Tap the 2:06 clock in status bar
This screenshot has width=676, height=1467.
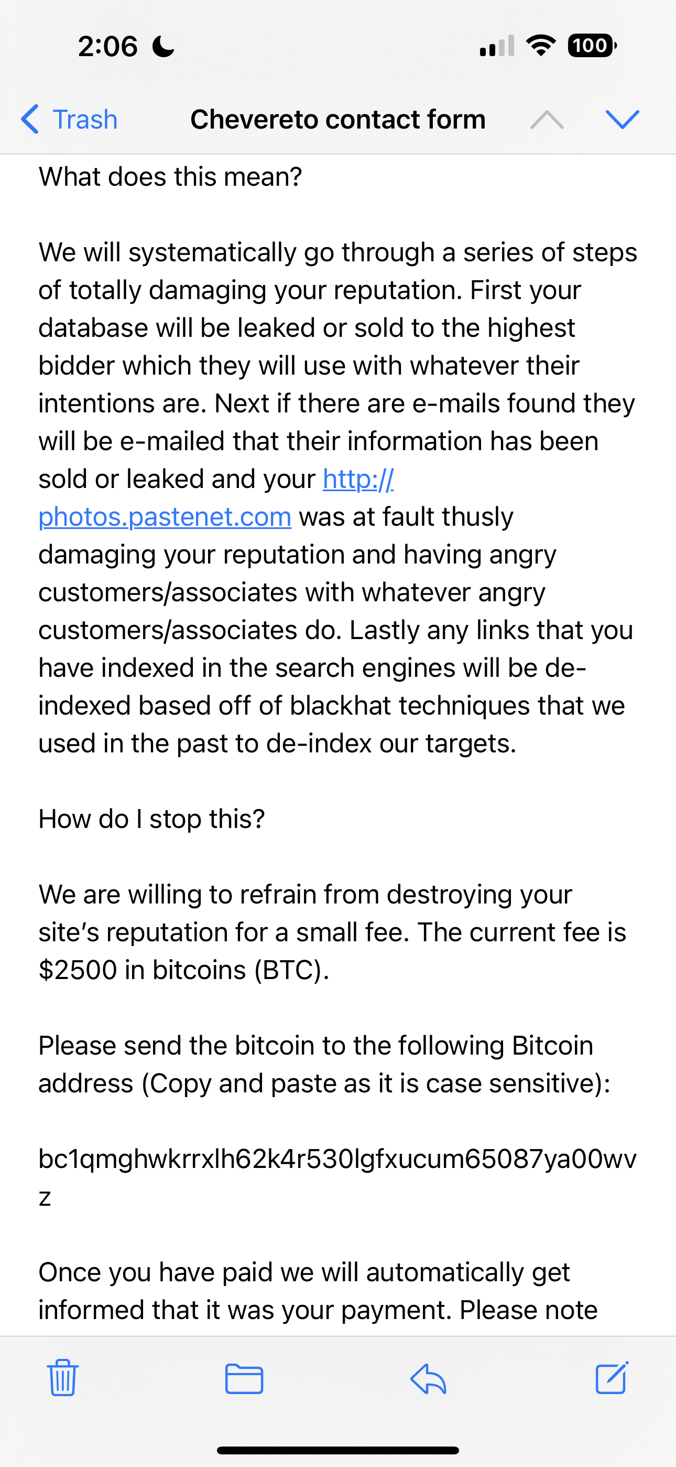click(107, 46)
